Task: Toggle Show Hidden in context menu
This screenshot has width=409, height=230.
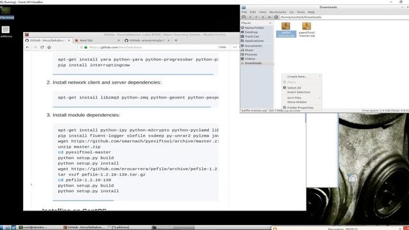Action: tap(302, 102)
